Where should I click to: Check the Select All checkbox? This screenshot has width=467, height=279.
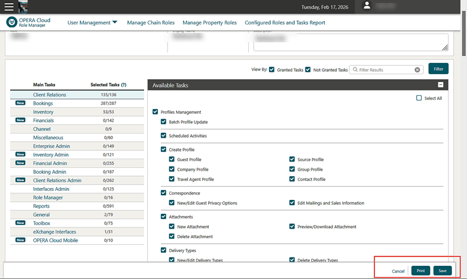tap(419, 98)
